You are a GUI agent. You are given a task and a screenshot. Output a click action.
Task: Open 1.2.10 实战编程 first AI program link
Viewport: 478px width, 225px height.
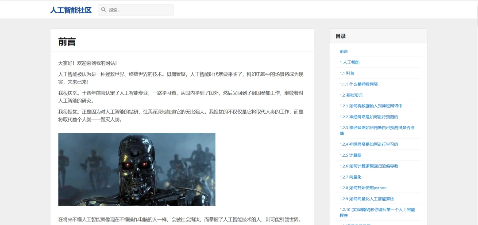pos(377,212)
